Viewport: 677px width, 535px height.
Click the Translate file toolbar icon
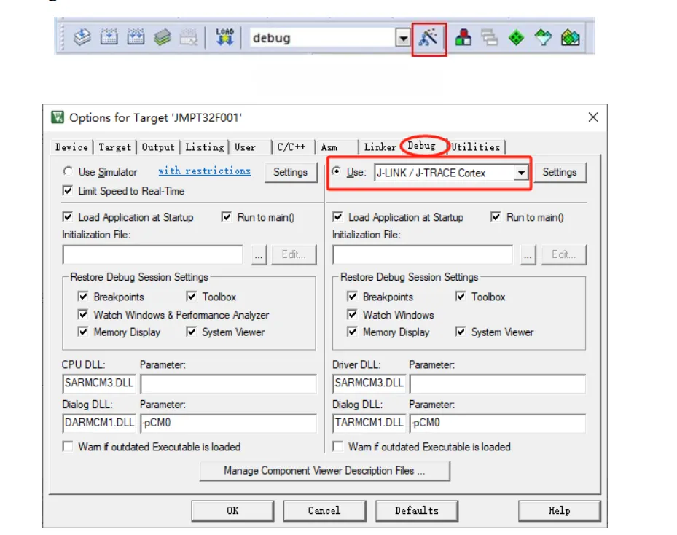point(82,38)
